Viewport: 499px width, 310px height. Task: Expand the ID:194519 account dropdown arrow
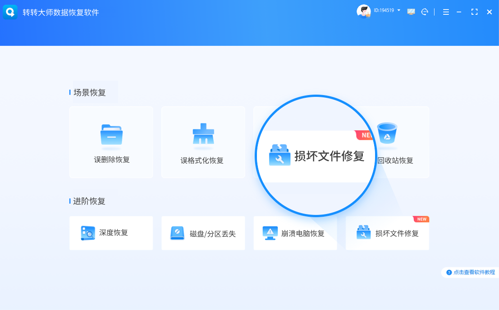point(399,10)
